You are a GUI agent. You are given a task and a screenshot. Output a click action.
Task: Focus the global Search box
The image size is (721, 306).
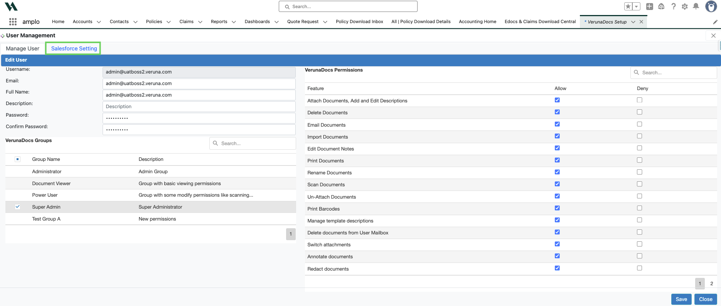click(348, 7)
